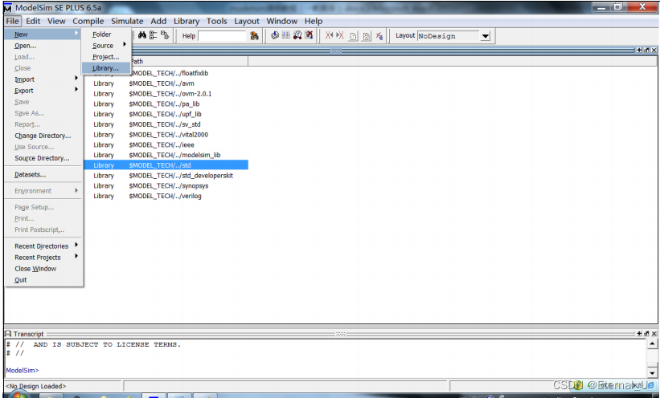Click the binoculars Find icon
The width and height of the screenshot is (660, 398).
click(141, 36)
